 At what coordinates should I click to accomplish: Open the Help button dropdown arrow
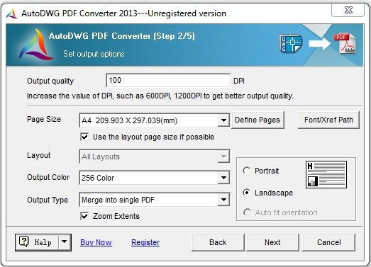[64, 242]
